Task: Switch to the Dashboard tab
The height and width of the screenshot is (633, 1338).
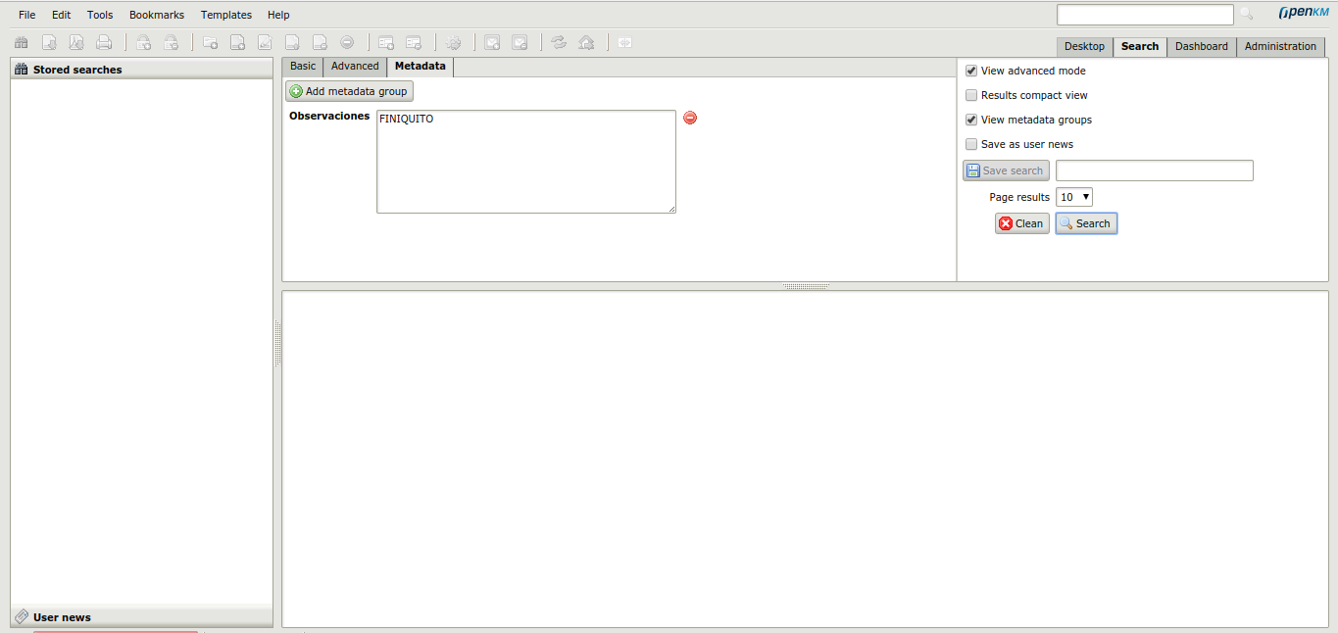Action: point(1201,46)
